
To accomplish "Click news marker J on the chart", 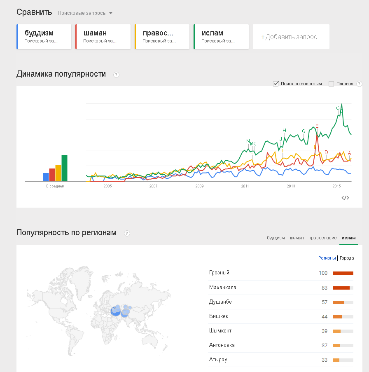I will [281, 139].
